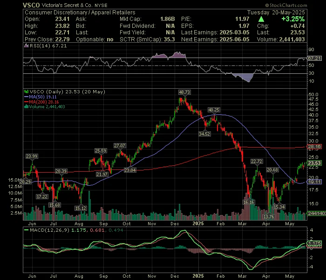Click the 27.07 price label

[x=120, y=146]
